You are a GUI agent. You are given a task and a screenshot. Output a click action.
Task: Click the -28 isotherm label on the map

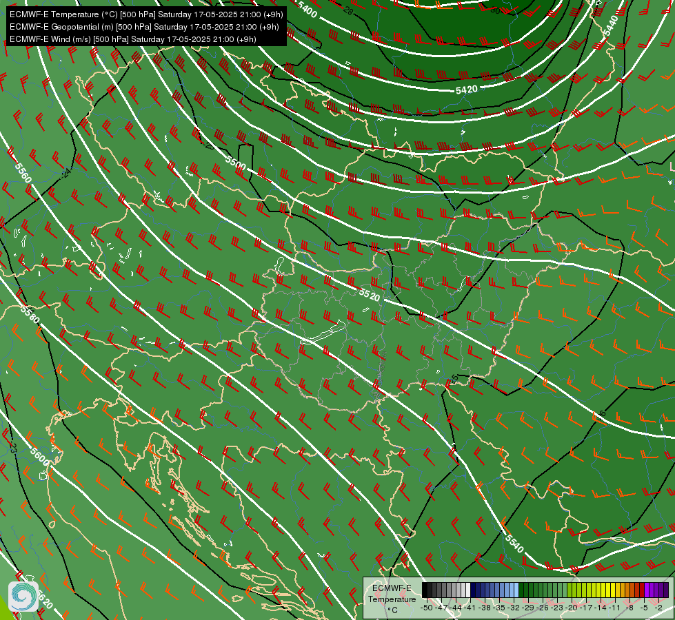347,12
